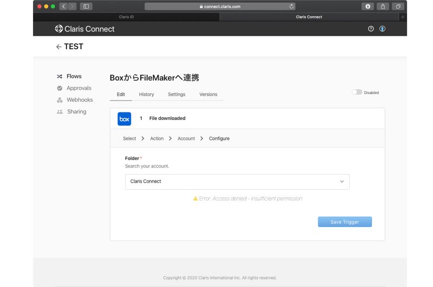Image resolution: width=433 pixels, height=287 pixels.
Task: Open the Settings tab
Action: 176,94
